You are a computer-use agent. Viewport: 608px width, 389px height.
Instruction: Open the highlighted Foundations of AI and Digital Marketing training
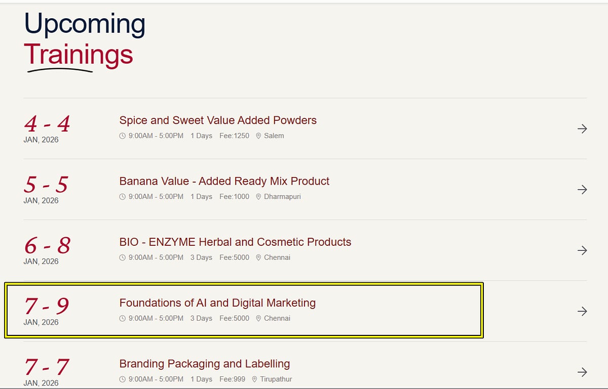[x=217, y=303]
